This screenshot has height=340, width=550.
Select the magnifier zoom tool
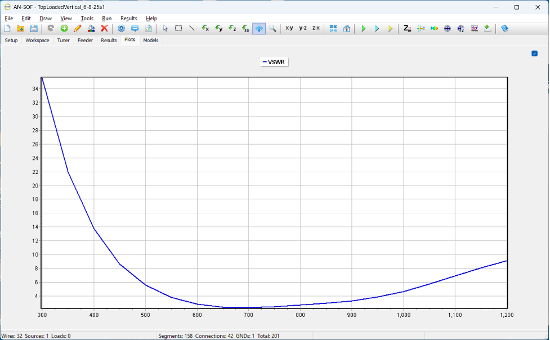[272, 28]
